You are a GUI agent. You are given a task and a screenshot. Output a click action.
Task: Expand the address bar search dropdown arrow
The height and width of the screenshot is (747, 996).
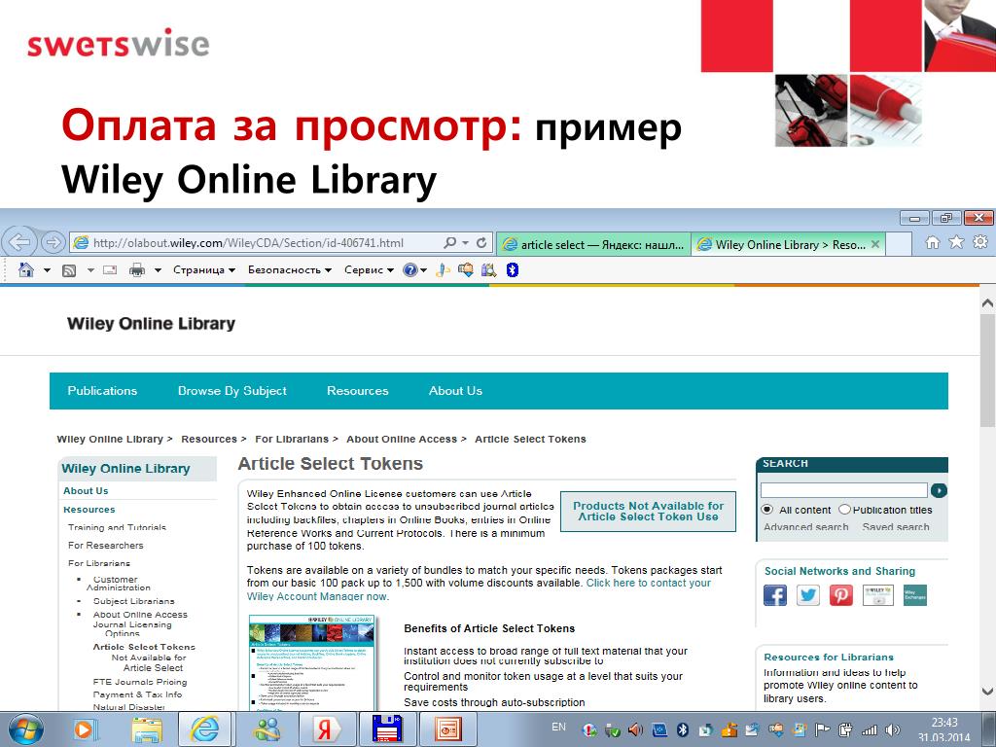[466, 242]
